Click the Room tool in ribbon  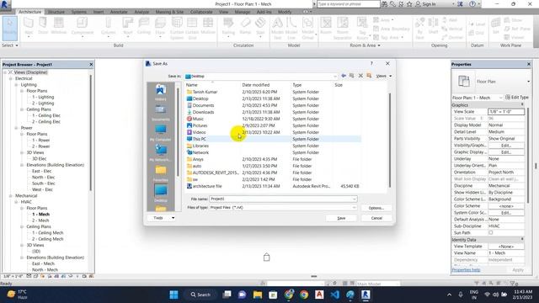point(326,26)
